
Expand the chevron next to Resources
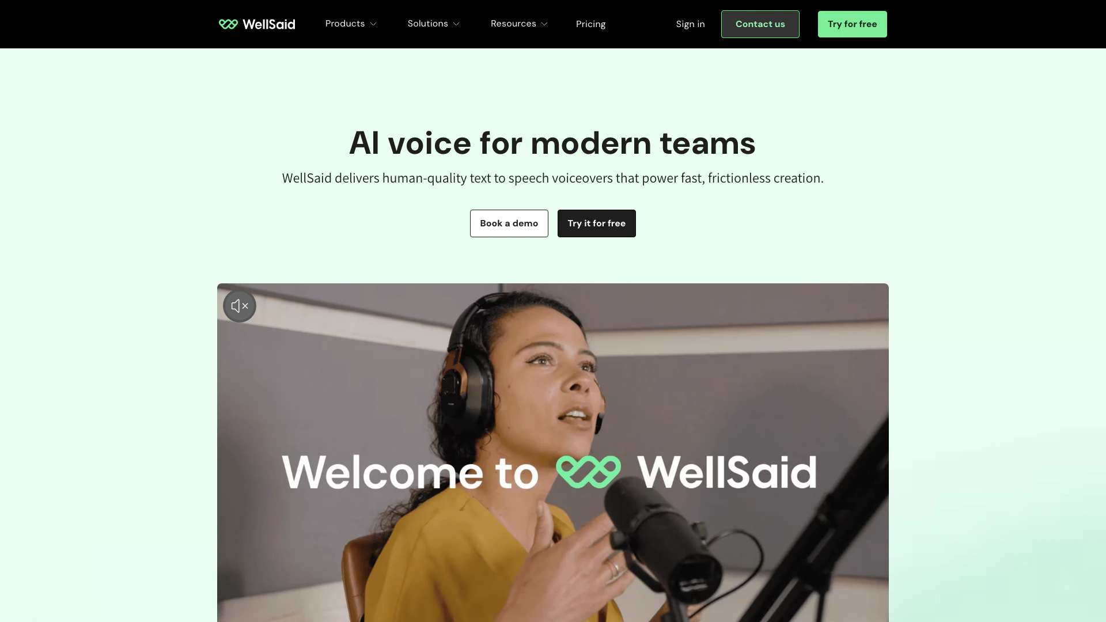(544, 24)
